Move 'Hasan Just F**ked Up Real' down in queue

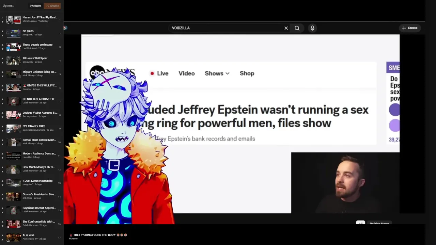point(2,22)
